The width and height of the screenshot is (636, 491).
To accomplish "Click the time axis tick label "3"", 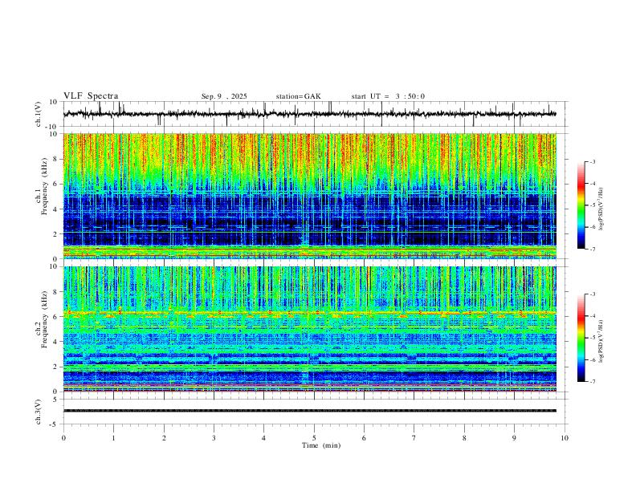I will 214,438.
